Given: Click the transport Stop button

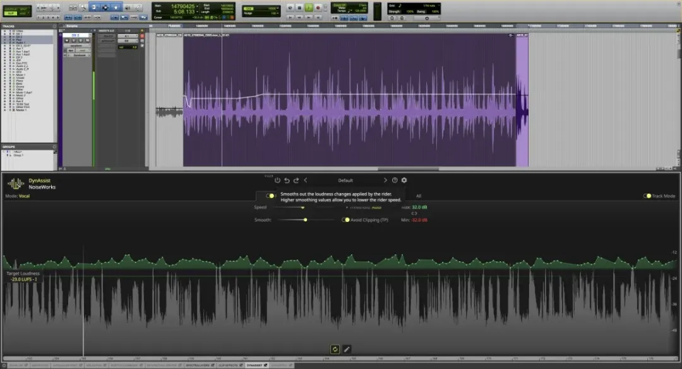Looking at the screenshot, I should point(299,8).
